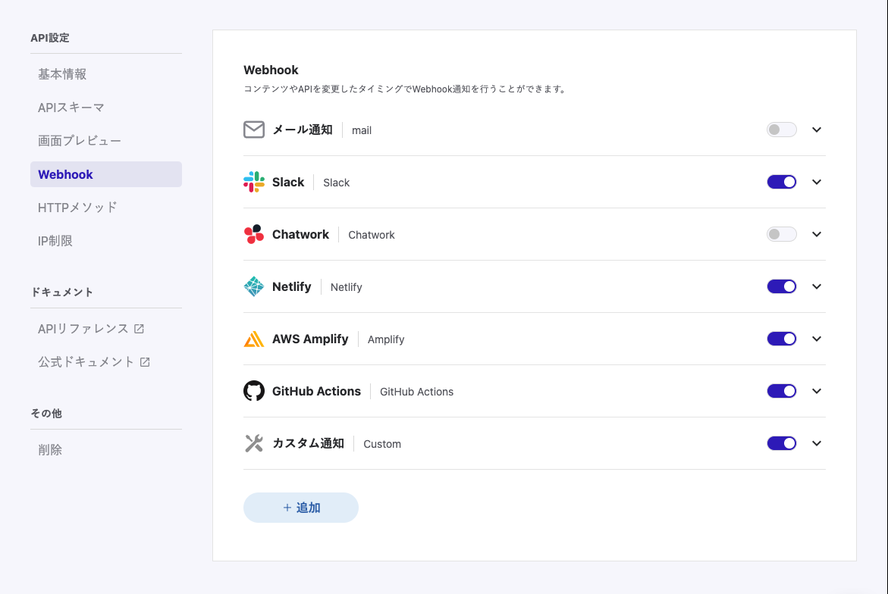Expand the GitHub Actions row chevron
Image resolution: width=888 pixels, height=594 pixels.
click(x=817, y=391)
